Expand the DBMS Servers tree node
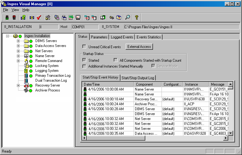Screen dimensions: 242x155 click(18, 41)
